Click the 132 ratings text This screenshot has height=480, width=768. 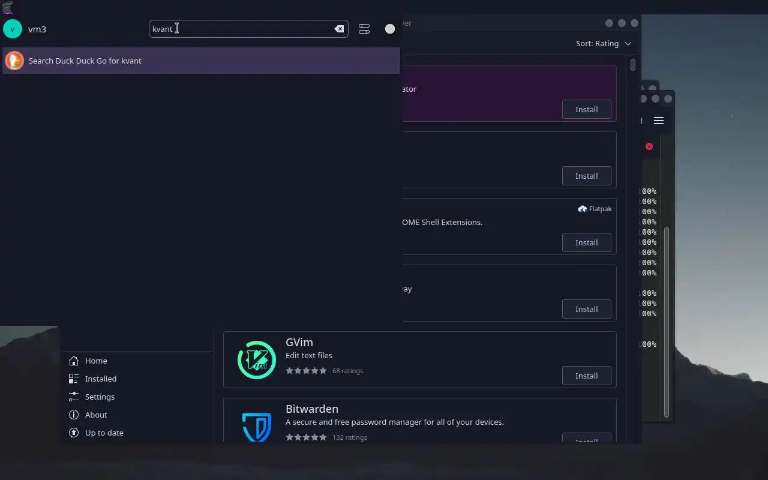[x=350, y=437]
